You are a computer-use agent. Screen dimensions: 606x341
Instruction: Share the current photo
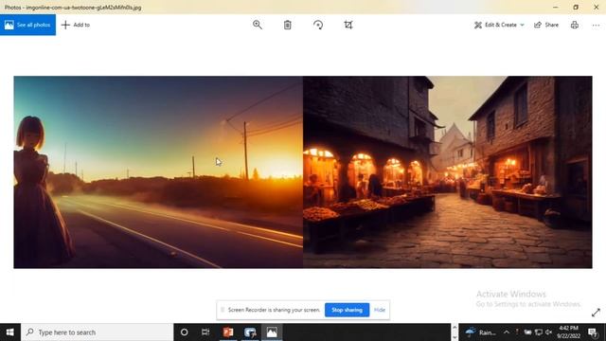pyautogui.click(x=546, y=25)
